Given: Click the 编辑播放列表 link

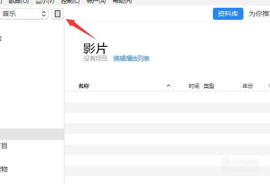Looking at the screenshot, I should pyautogui.click(x=132, y=58).
